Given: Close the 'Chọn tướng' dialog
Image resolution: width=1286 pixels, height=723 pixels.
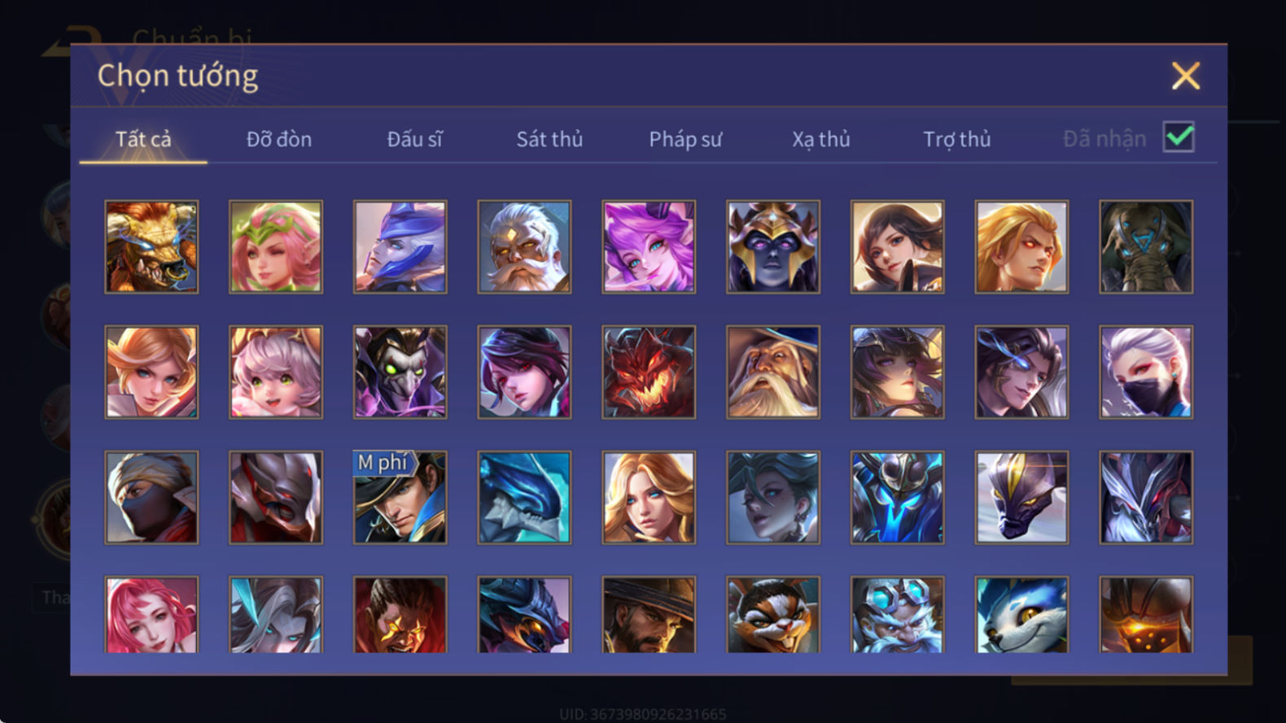Looking at the screenshot, I should 1185,76.
